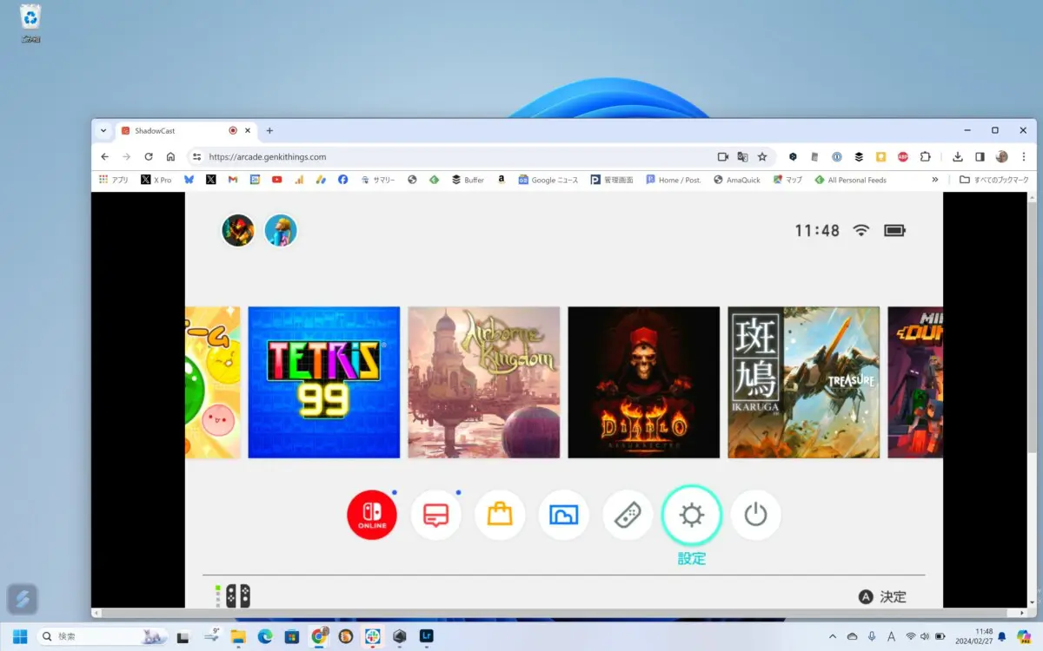Click Chrome's home button
The width and height of the screenshot is (1043, 651).
coord(171,157)
